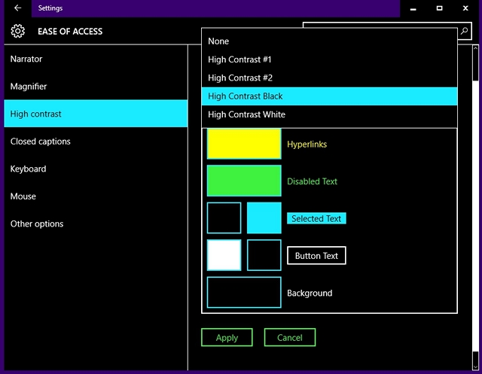Pick the yellow Hyperlinks color swatch
This screenshot has height=374, width=482.
[x=244, y=144]
